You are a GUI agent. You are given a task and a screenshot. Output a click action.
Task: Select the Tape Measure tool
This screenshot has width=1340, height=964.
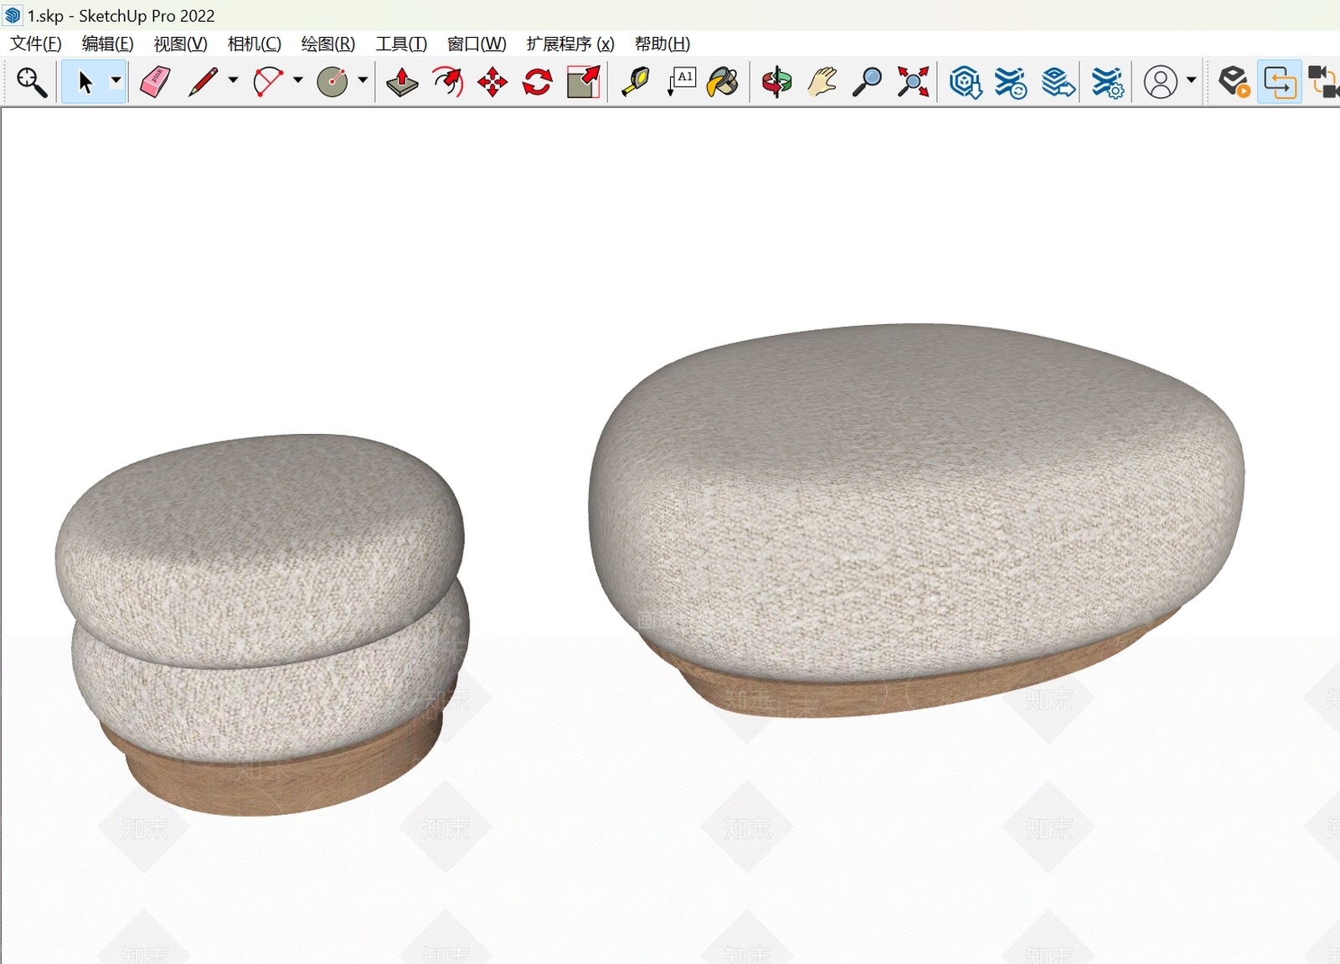click(x=636, y=82)
